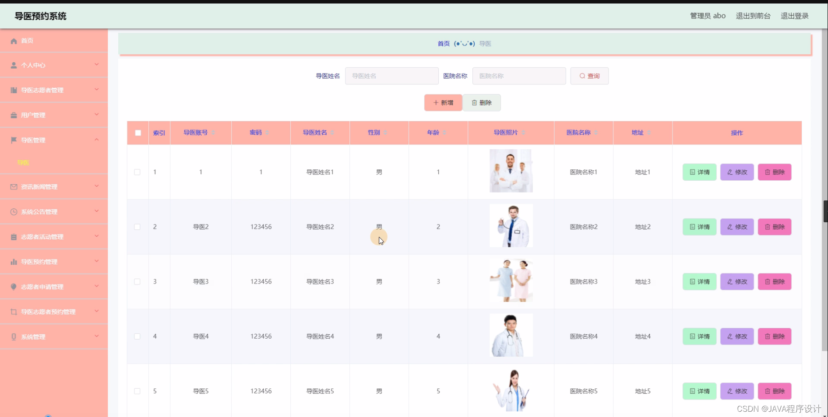Click 退出到前台 in the top bar
Screen dimensions: 828x417
[x=753, y=16]
